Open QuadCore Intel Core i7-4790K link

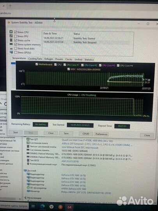click(x=87, y=141)
